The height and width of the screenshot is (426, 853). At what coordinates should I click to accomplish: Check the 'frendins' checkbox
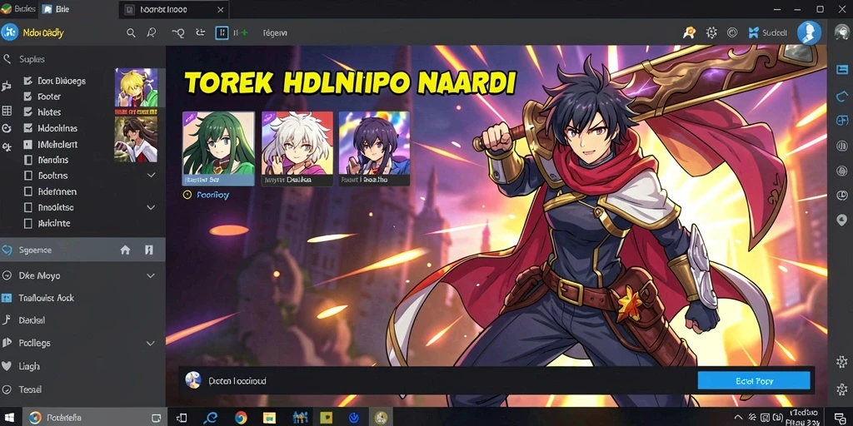click(28, 161)
